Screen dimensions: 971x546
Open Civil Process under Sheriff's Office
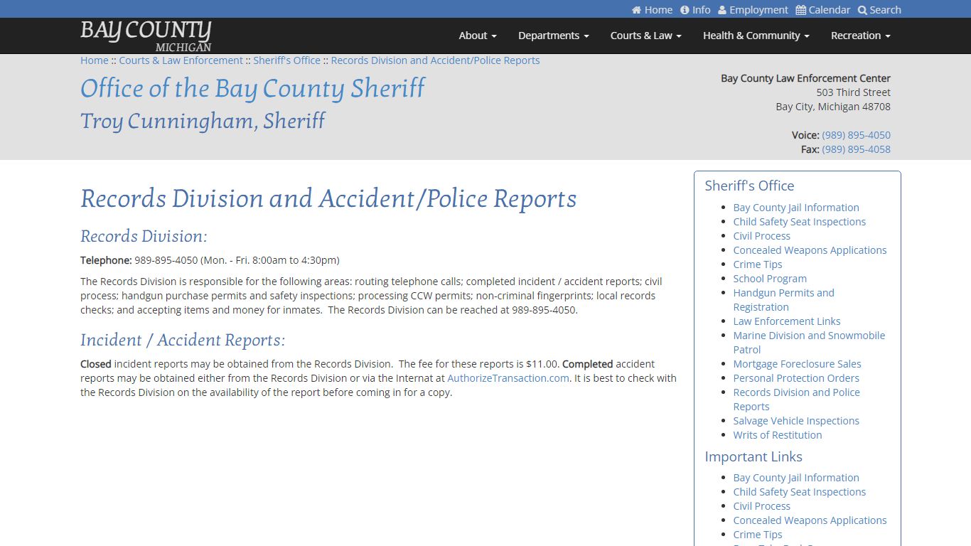click(762, 236)
